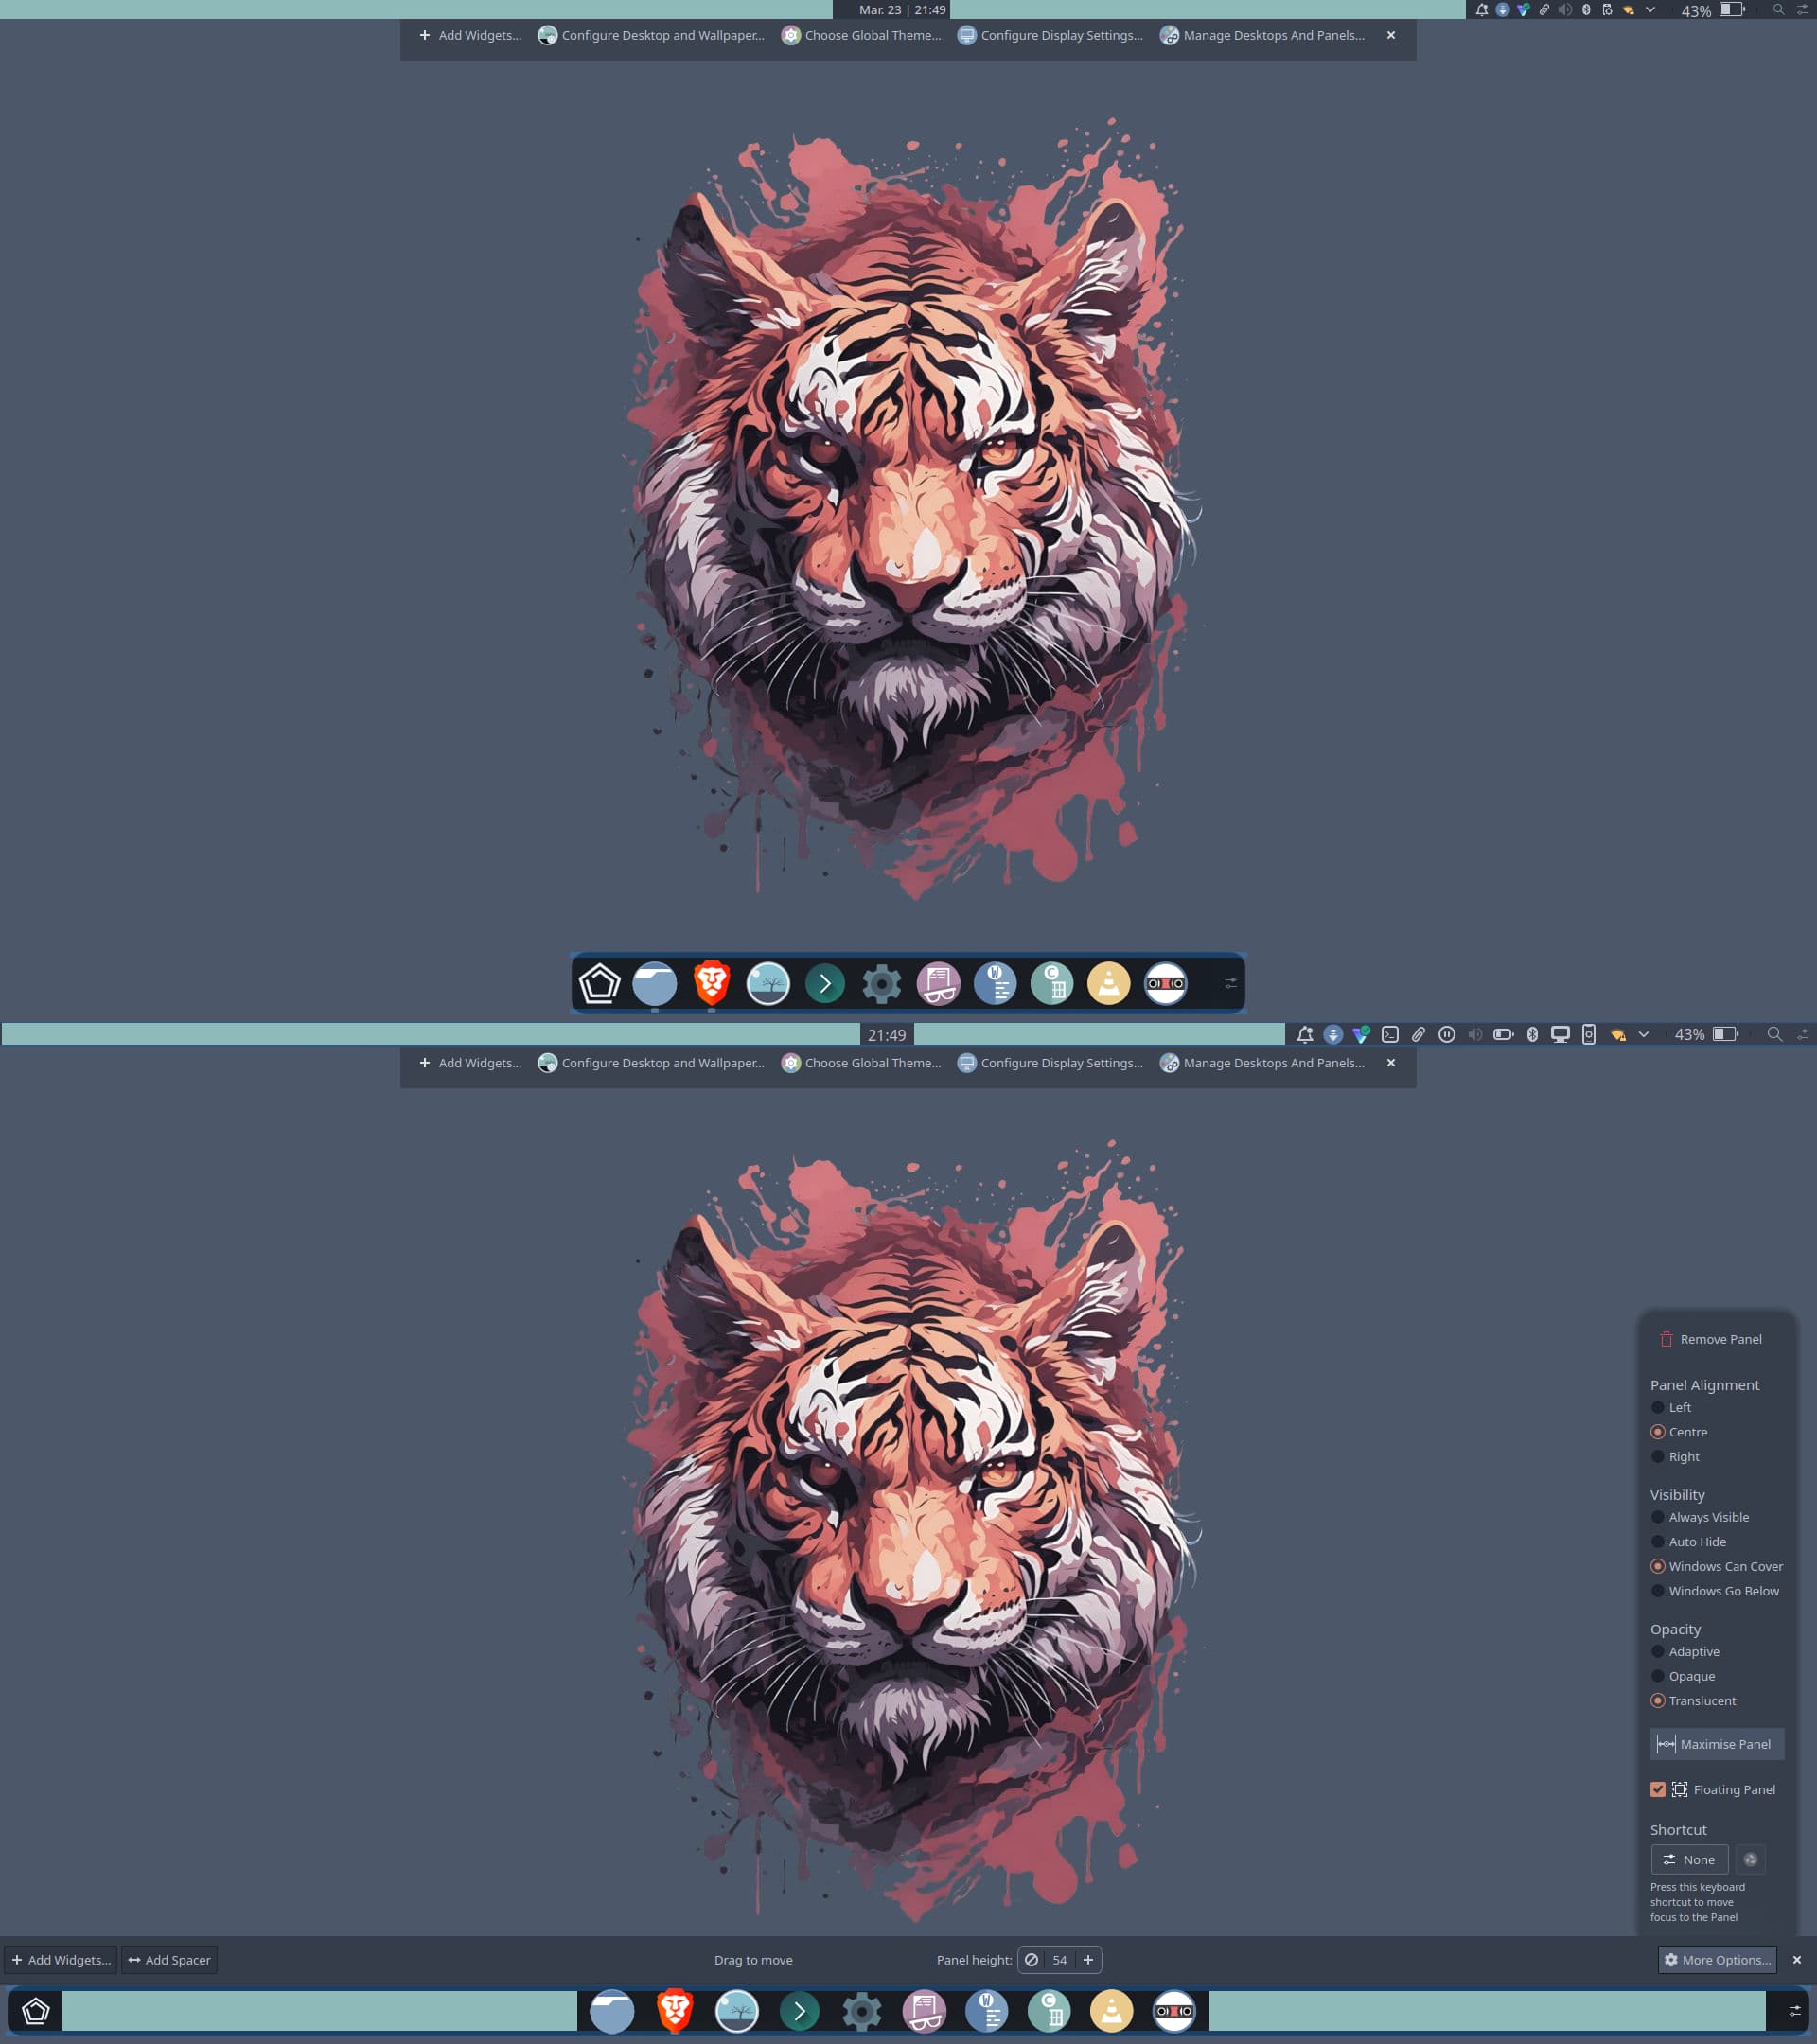The width and height of the screenshot is (1817, 2044).
Task: Select Left panel alignment
Action: coord(1658,1408)
